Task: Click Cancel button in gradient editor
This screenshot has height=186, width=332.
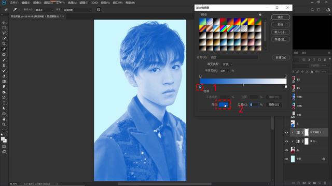Action: pyautogui.click(x=280, y=25)
